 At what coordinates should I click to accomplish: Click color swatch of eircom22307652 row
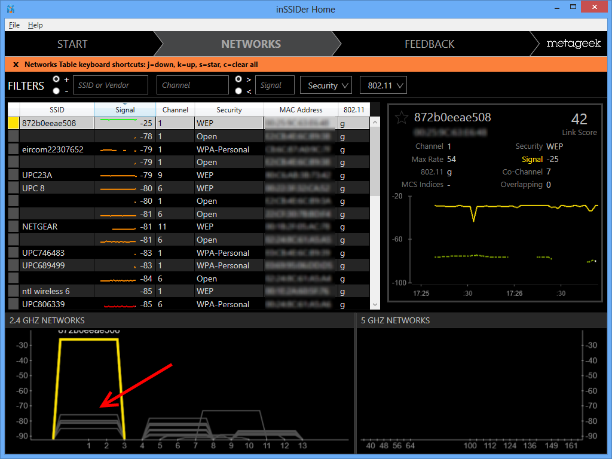coord(13,149)
